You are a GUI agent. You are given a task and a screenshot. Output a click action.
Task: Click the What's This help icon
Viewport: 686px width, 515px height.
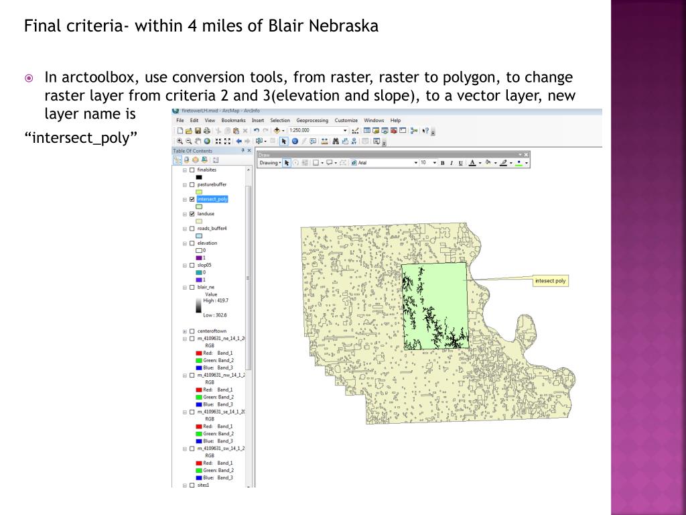[425, 131]
